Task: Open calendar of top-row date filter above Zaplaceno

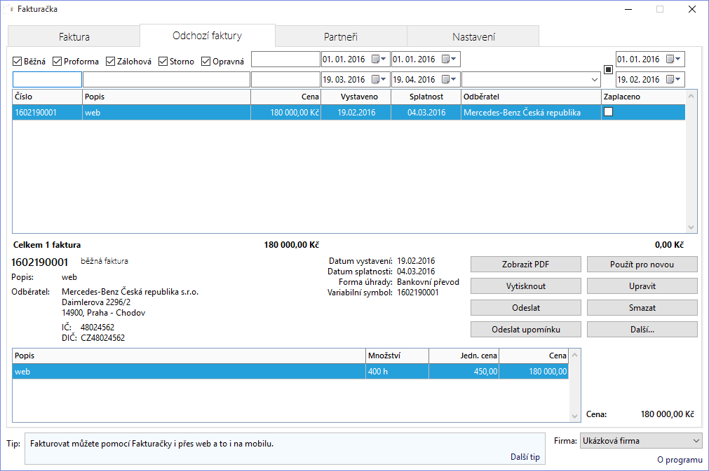Action: [673, 59]
